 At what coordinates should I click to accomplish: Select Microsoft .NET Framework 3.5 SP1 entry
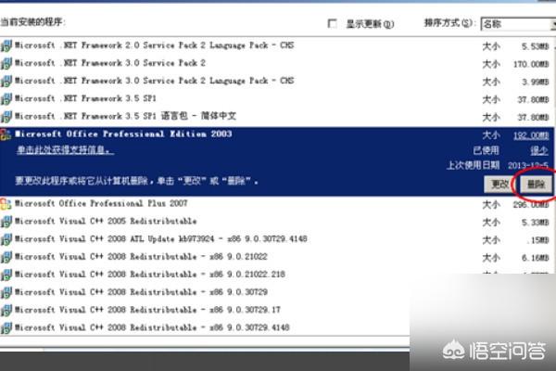(85, 98)
